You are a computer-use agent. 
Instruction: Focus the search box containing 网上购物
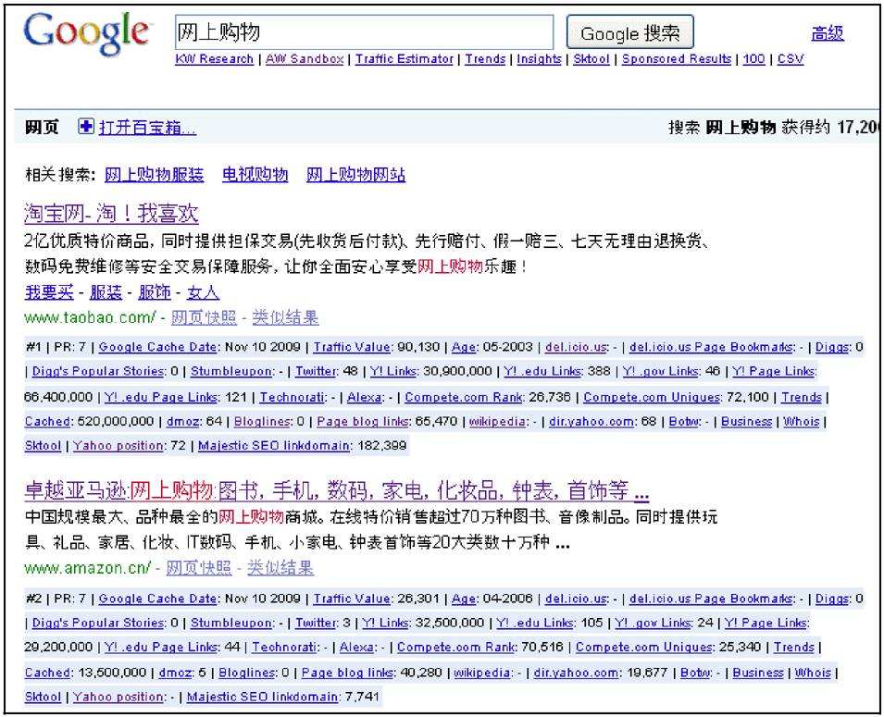(x=364, y=32)
